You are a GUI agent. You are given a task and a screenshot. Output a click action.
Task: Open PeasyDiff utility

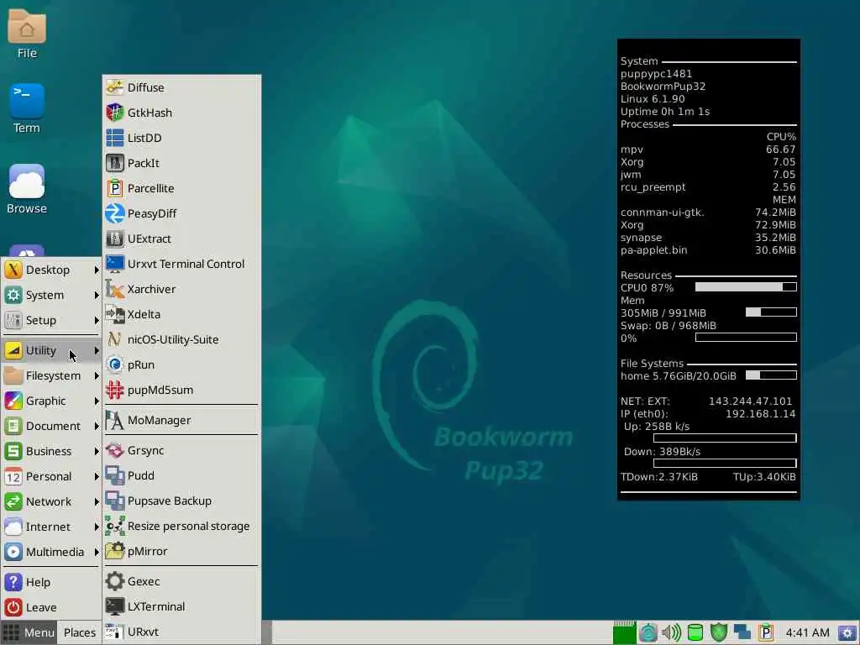point(181,213)
